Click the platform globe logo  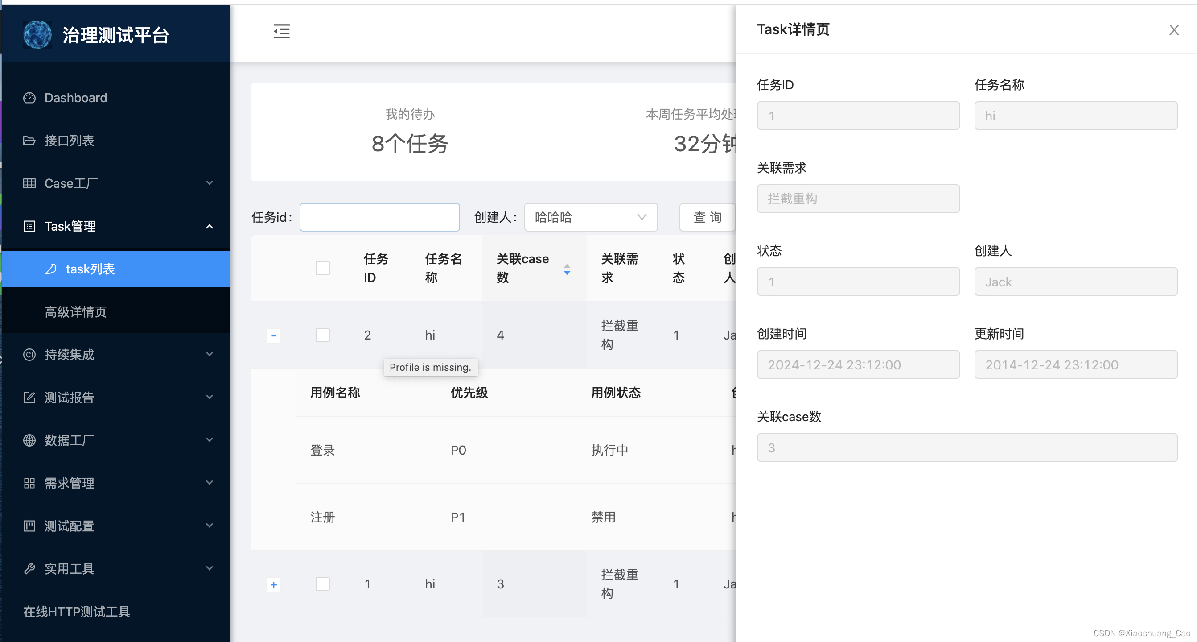[x=37, y=34]
